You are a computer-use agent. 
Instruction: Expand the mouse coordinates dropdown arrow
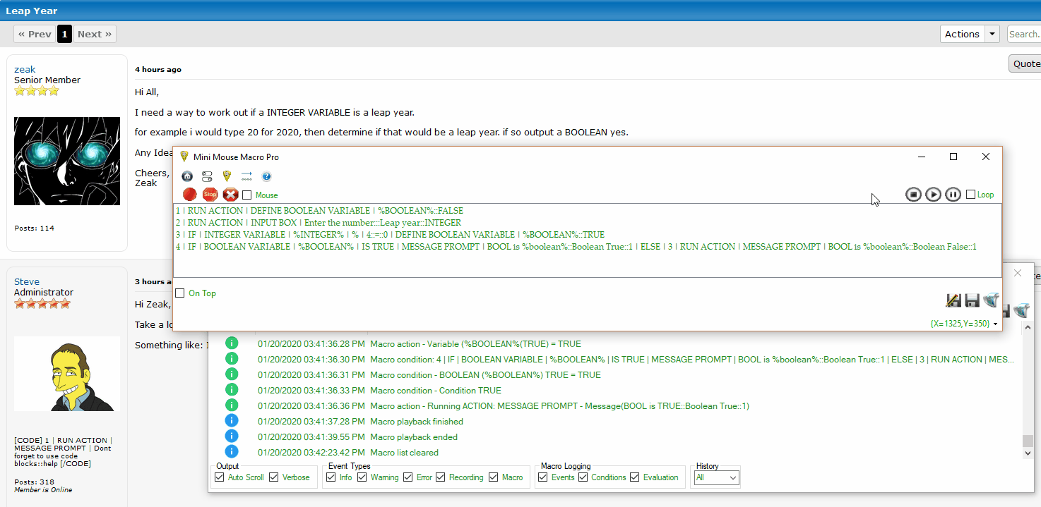pyautogui.click(x=996, y=324)
